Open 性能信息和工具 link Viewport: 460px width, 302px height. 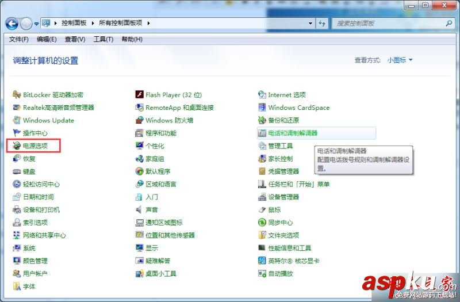(290, 248)
